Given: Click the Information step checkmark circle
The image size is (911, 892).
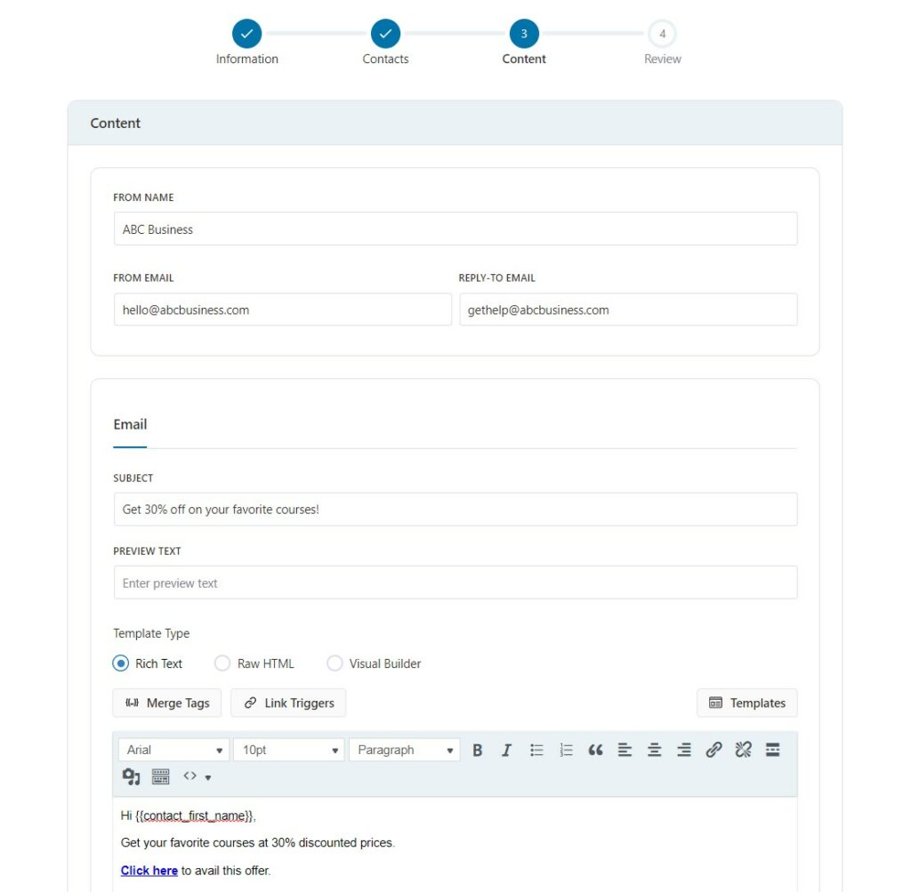Looking at the screenshot, I should [247, 34].
